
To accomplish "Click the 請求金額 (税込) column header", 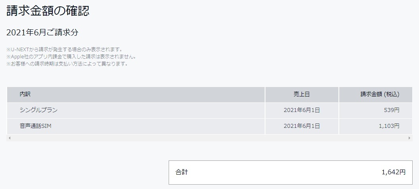I will point(379,94).
